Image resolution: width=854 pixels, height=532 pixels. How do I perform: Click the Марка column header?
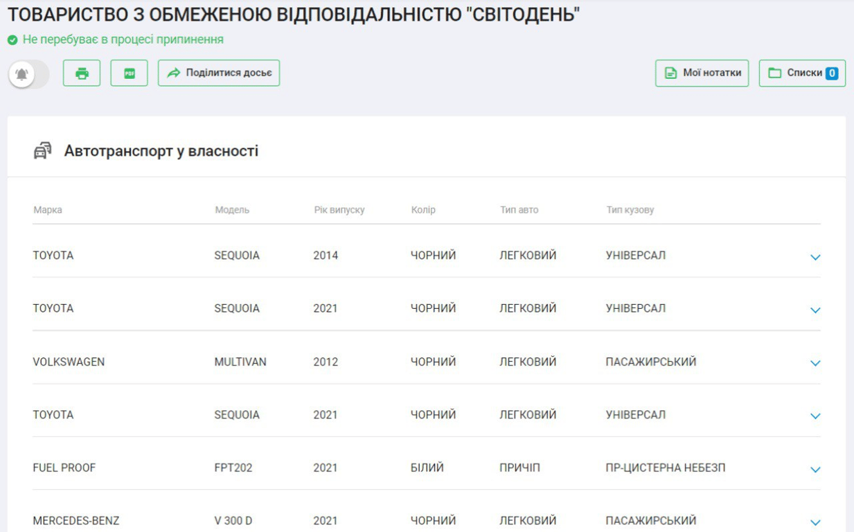tap(48, 210)
